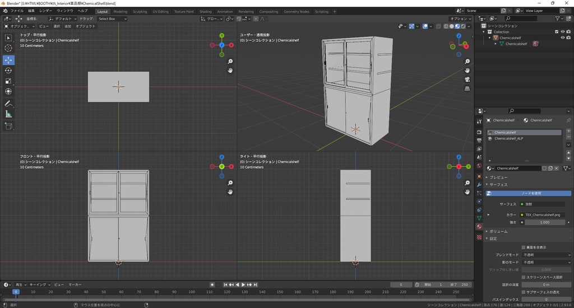Open Physics properties tab
Screen dimensions: 574x308
point(479,202)
